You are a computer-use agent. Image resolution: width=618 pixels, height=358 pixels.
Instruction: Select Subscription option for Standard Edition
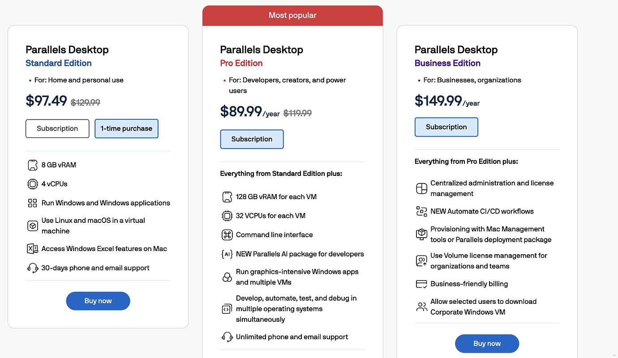57,128
